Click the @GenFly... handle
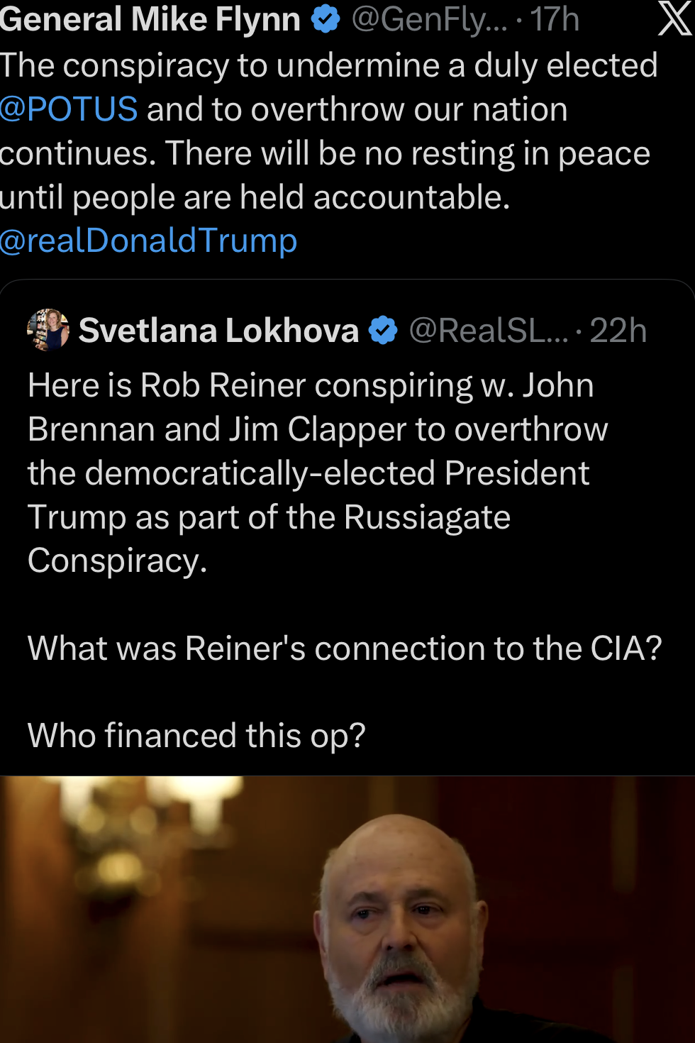Viewport: 695px width, 1043px height. click(429, 19)
